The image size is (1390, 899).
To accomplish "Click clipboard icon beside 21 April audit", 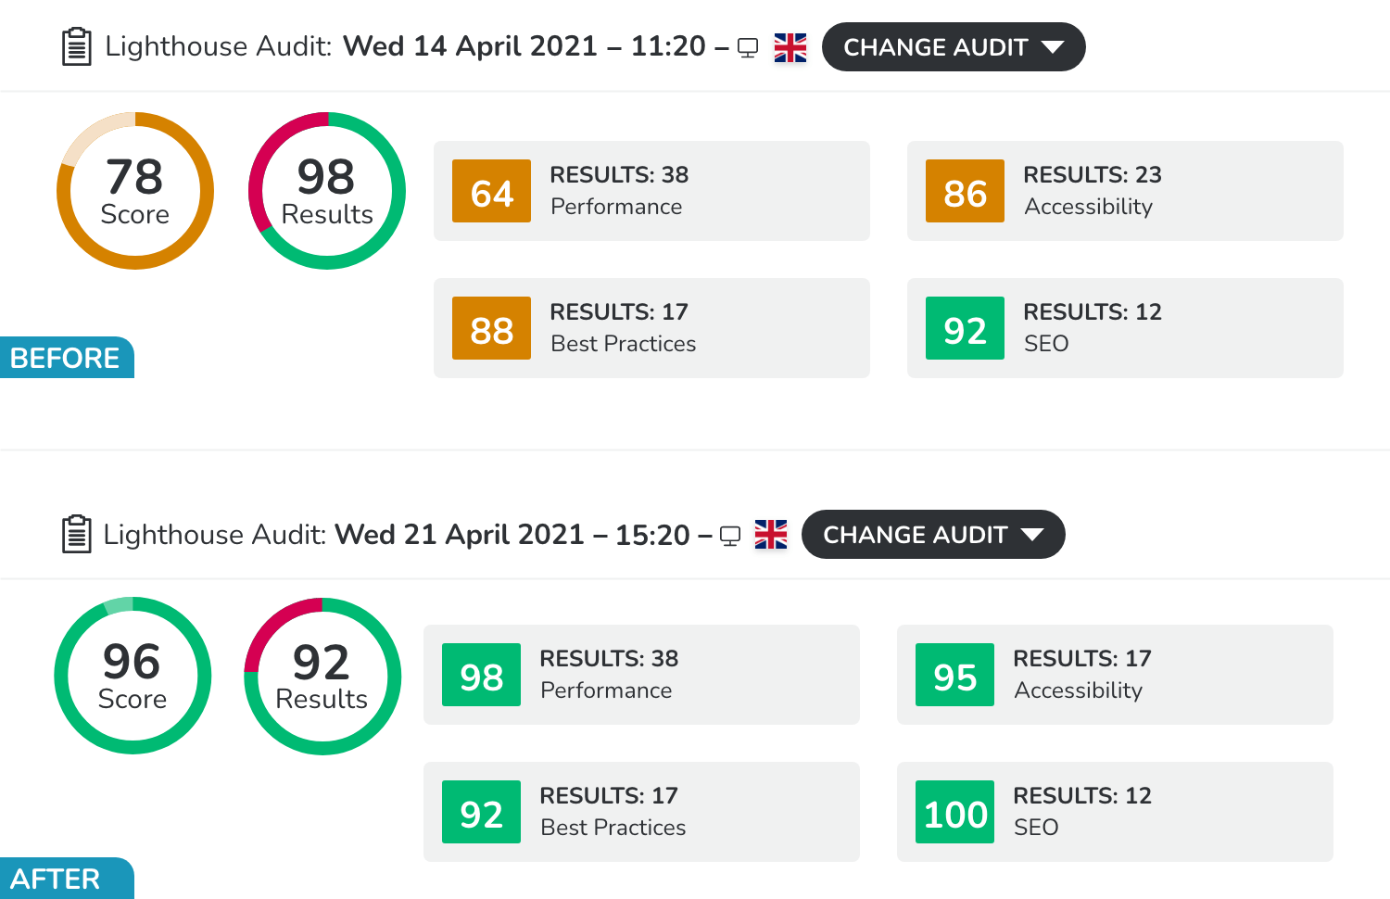I will tap(76, 535).
